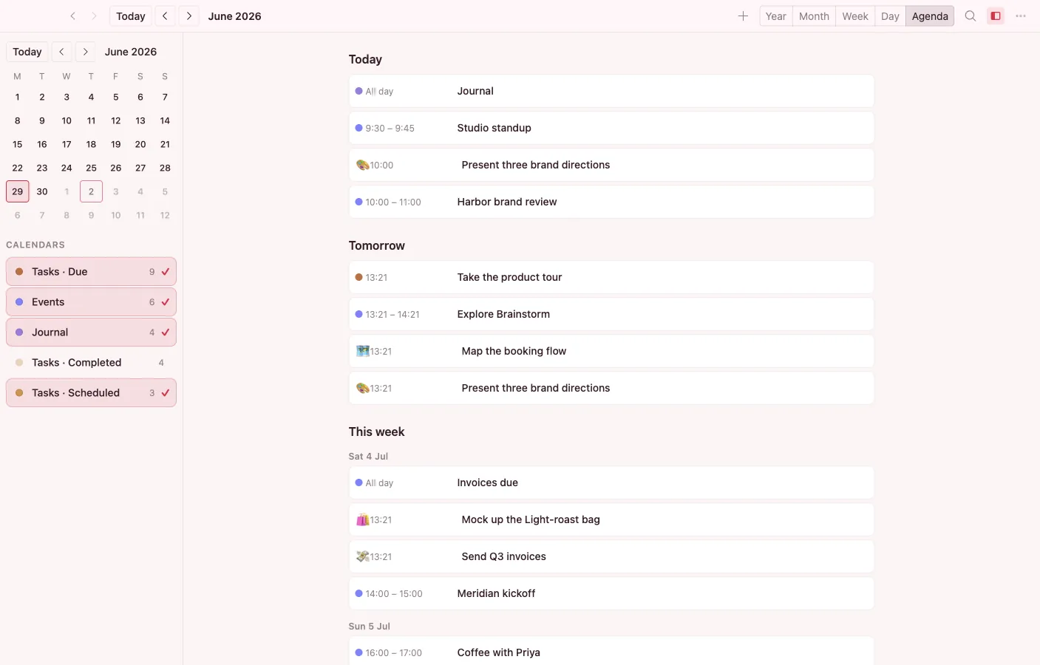Toggle the Events calendar checkmark
The image size is (1040, 665).
click(166, 302)
